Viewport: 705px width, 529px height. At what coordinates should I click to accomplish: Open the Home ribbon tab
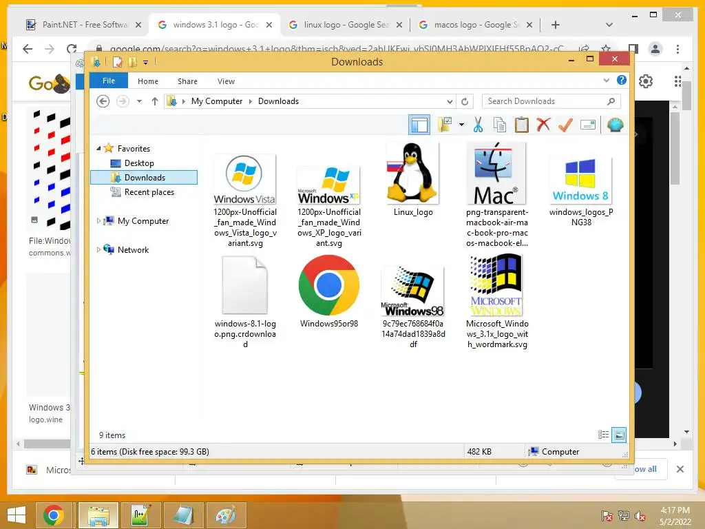point(148,81)
